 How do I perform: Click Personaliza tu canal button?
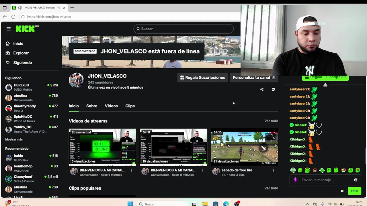[x=253, y=78]
